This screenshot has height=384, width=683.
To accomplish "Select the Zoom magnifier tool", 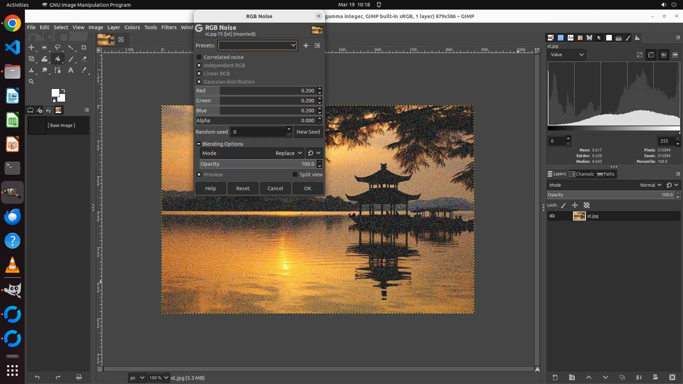I will tap(31, 81).
